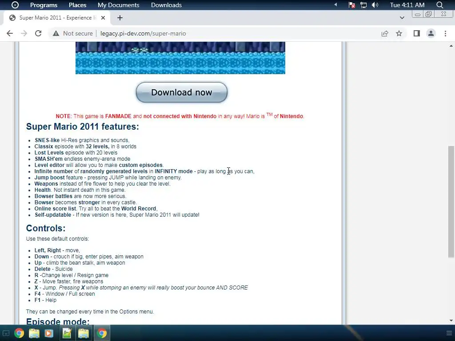Click the scrollbar down arrow
Screen dimensions: 455x341
pos(451,321)
